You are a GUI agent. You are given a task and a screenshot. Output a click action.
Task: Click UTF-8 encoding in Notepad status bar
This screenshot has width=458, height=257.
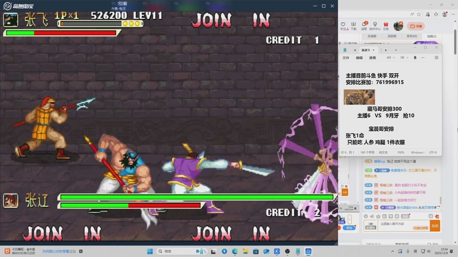coord(433,152)
